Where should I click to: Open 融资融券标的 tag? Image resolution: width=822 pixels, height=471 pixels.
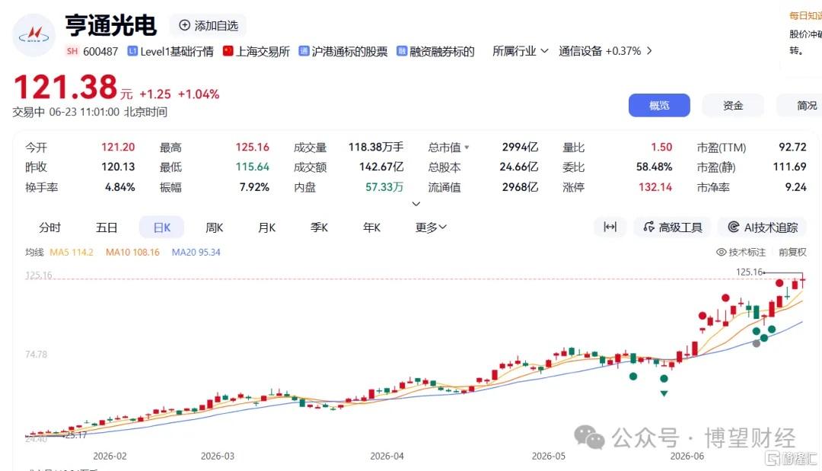(x=435, y=51)
